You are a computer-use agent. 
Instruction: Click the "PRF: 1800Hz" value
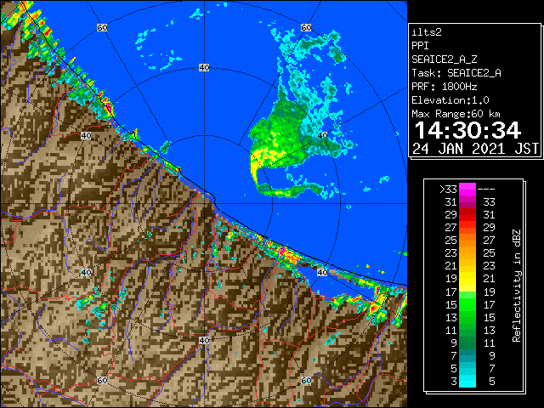point(444,87)
